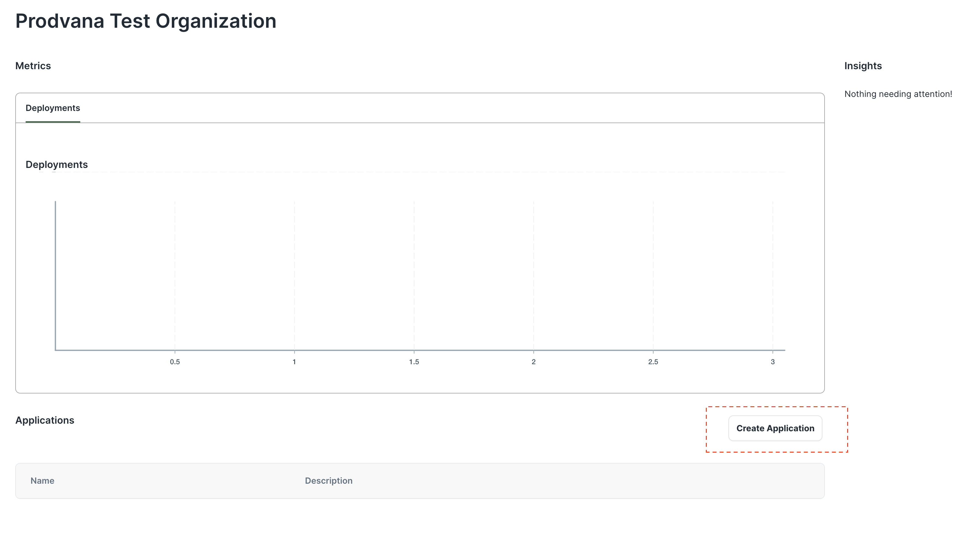The width and height of the screenshot is (968, 548).
Task: Sort by the Name column header
Action: click(42, 481)
